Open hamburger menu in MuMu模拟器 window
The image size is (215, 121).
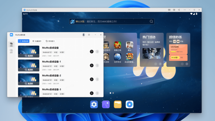89,35
